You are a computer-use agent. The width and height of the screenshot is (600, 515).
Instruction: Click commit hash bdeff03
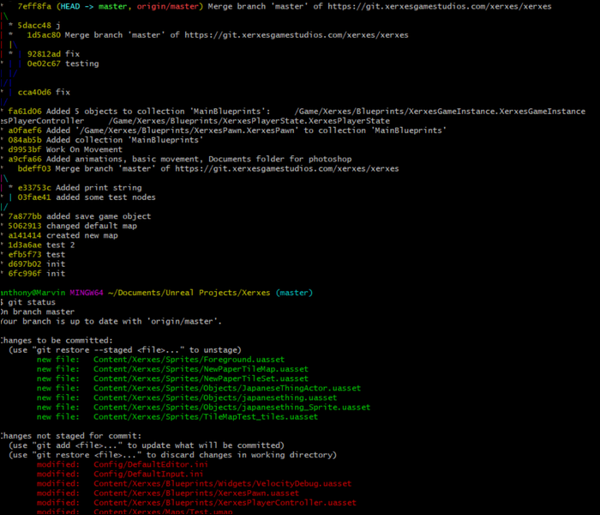(34, 168)
